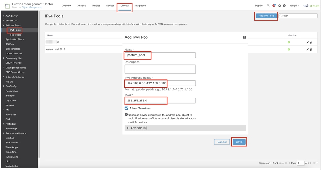
Task: Select Security Intelligence in the sidebar
Action: click(16, 133)
